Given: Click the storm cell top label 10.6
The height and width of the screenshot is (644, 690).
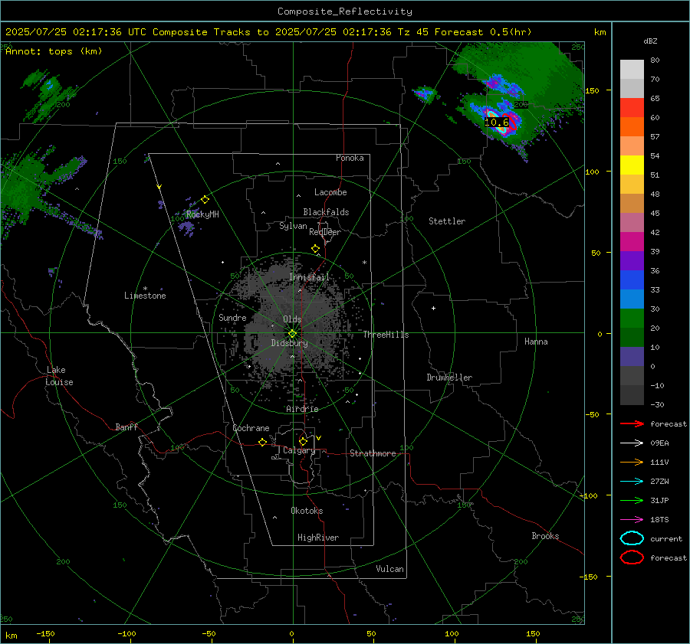Looking at the screenshot, I should click(x=496, y=123).
